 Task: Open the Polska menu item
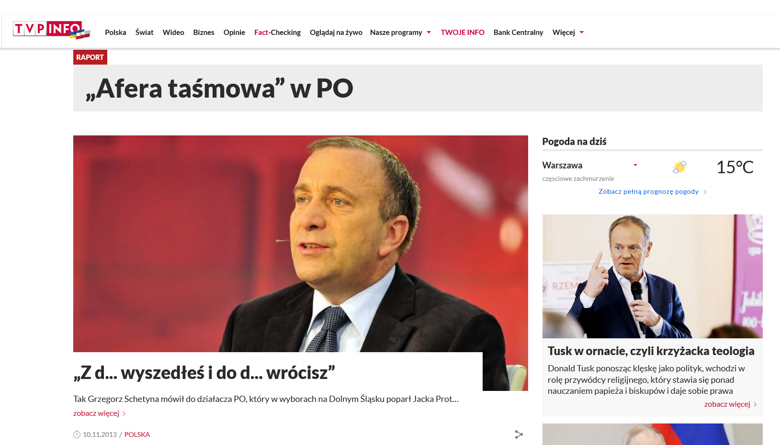(115, 33)
